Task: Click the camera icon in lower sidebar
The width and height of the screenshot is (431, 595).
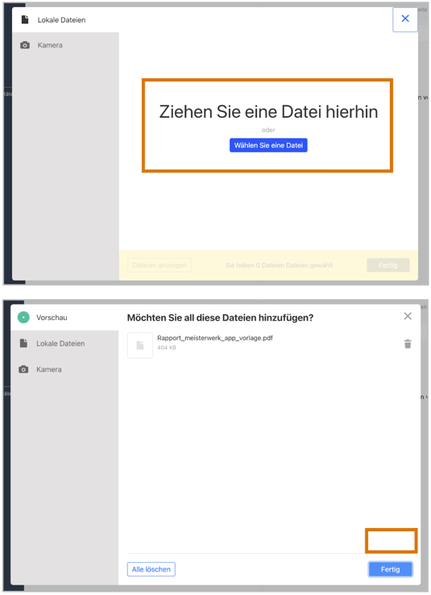Action: click(x=23, y=369)
